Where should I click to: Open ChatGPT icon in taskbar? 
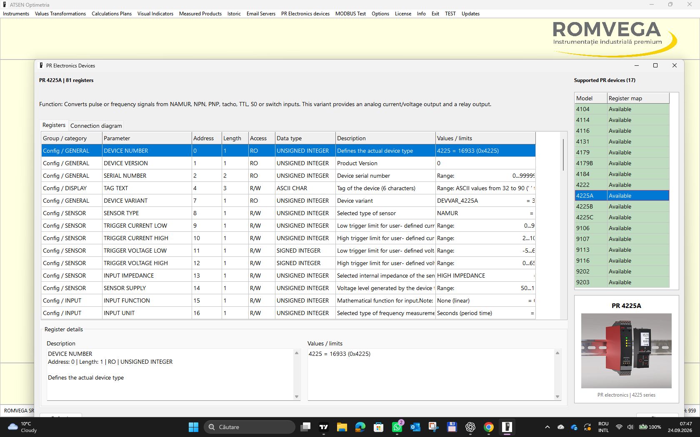click(470, 427)
